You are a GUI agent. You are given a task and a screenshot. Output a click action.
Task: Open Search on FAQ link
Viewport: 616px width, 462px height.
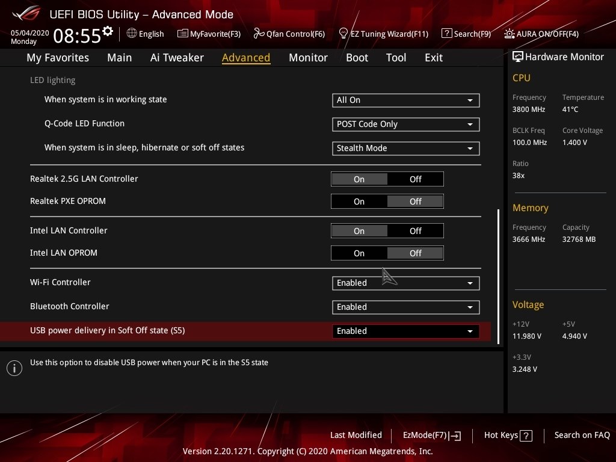pos(582,435)
